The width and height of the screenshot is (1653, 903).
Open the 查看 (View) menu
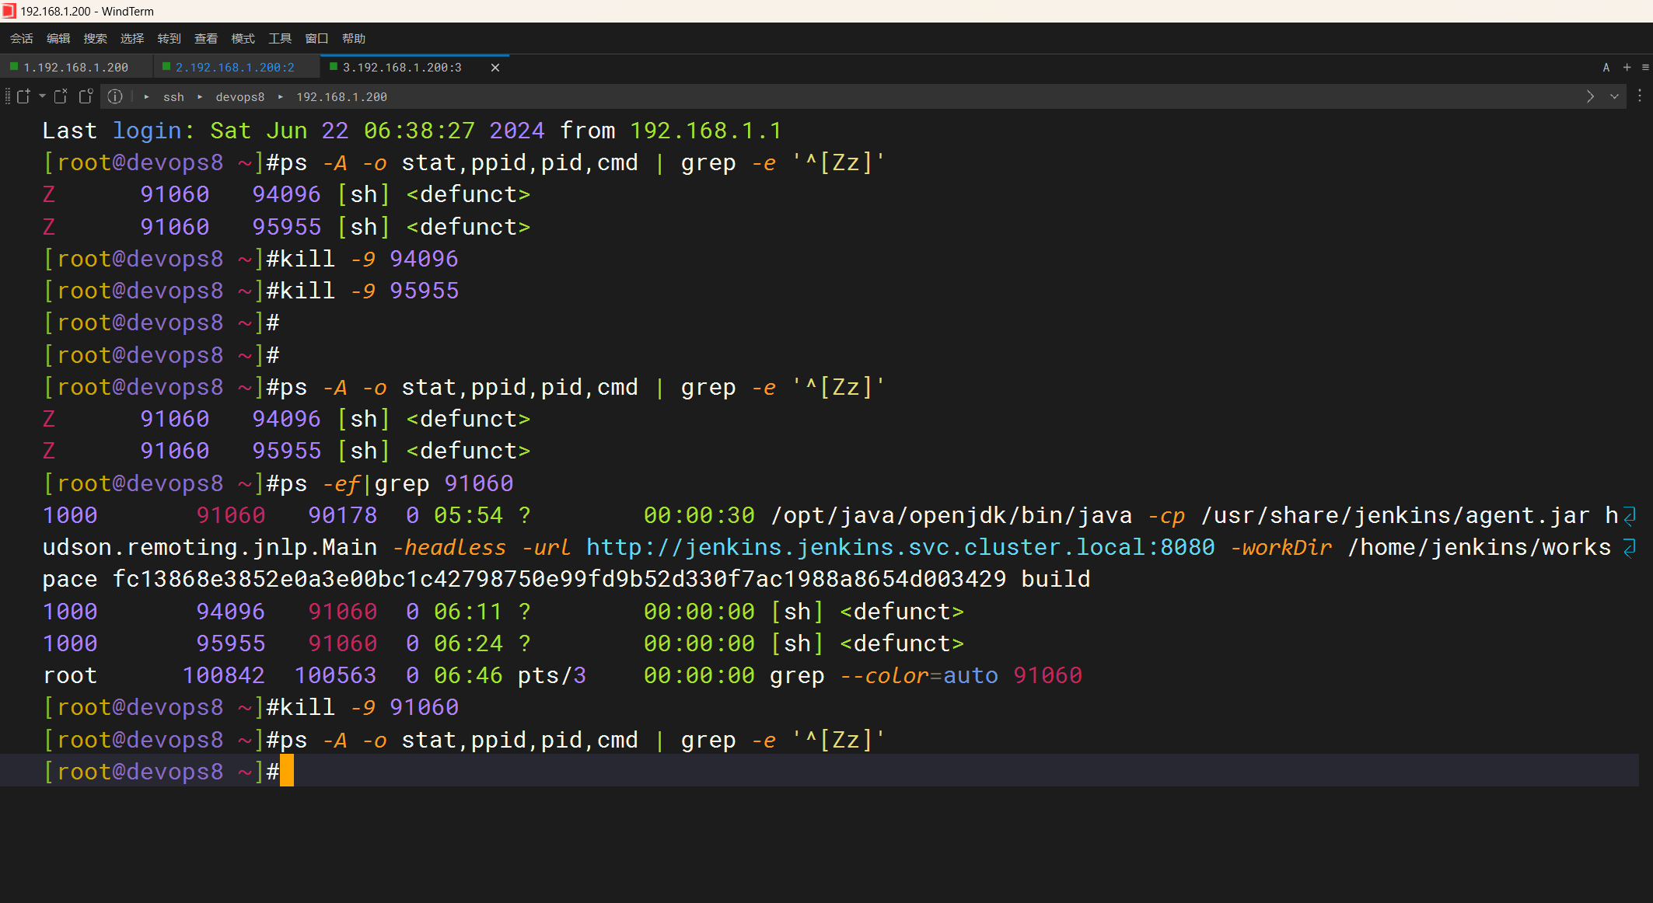(206, 38)
